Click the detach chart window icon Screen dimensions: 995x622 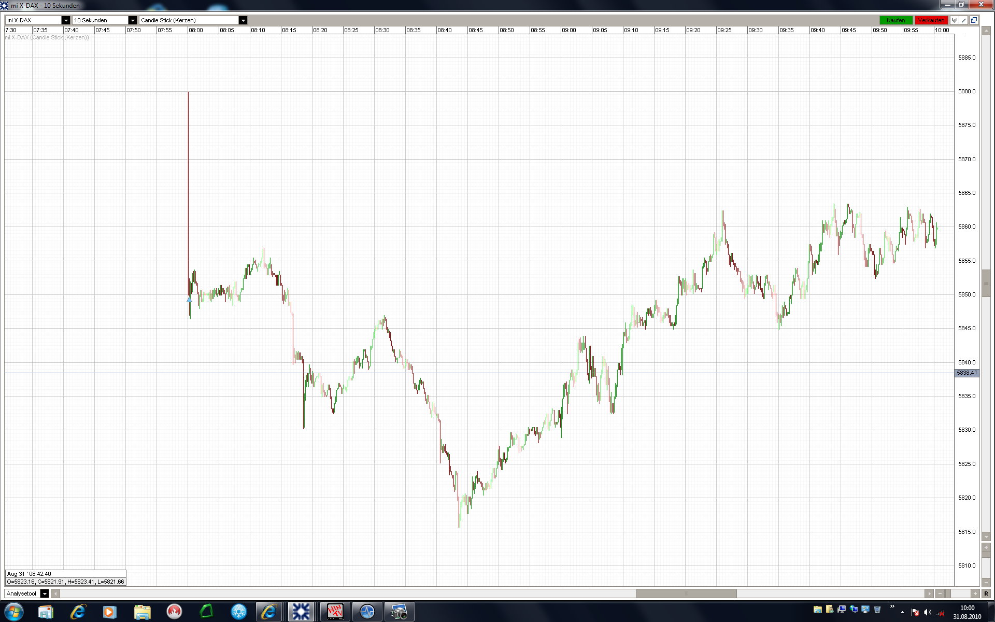click(x=974, y=20)
